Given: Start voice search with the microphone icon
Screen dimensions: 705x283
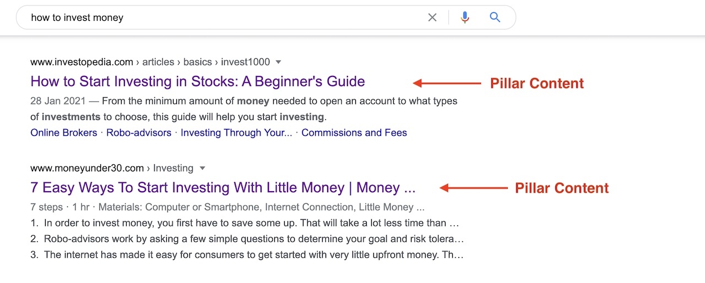Looking at the screenshot, I should pos(465,18).
